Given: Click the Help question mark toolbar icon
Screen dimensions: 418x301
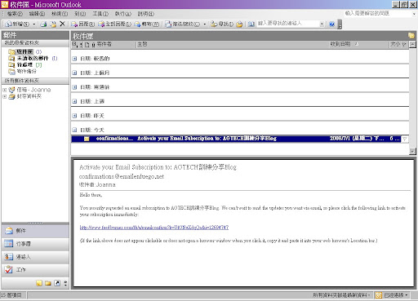Looking at the screenshot, I should click(x=331, y=24).
